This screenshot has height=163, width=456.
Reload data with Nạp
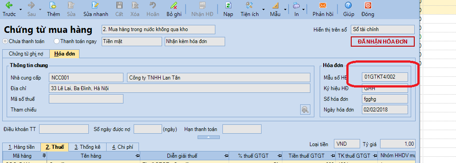point(228,9)
